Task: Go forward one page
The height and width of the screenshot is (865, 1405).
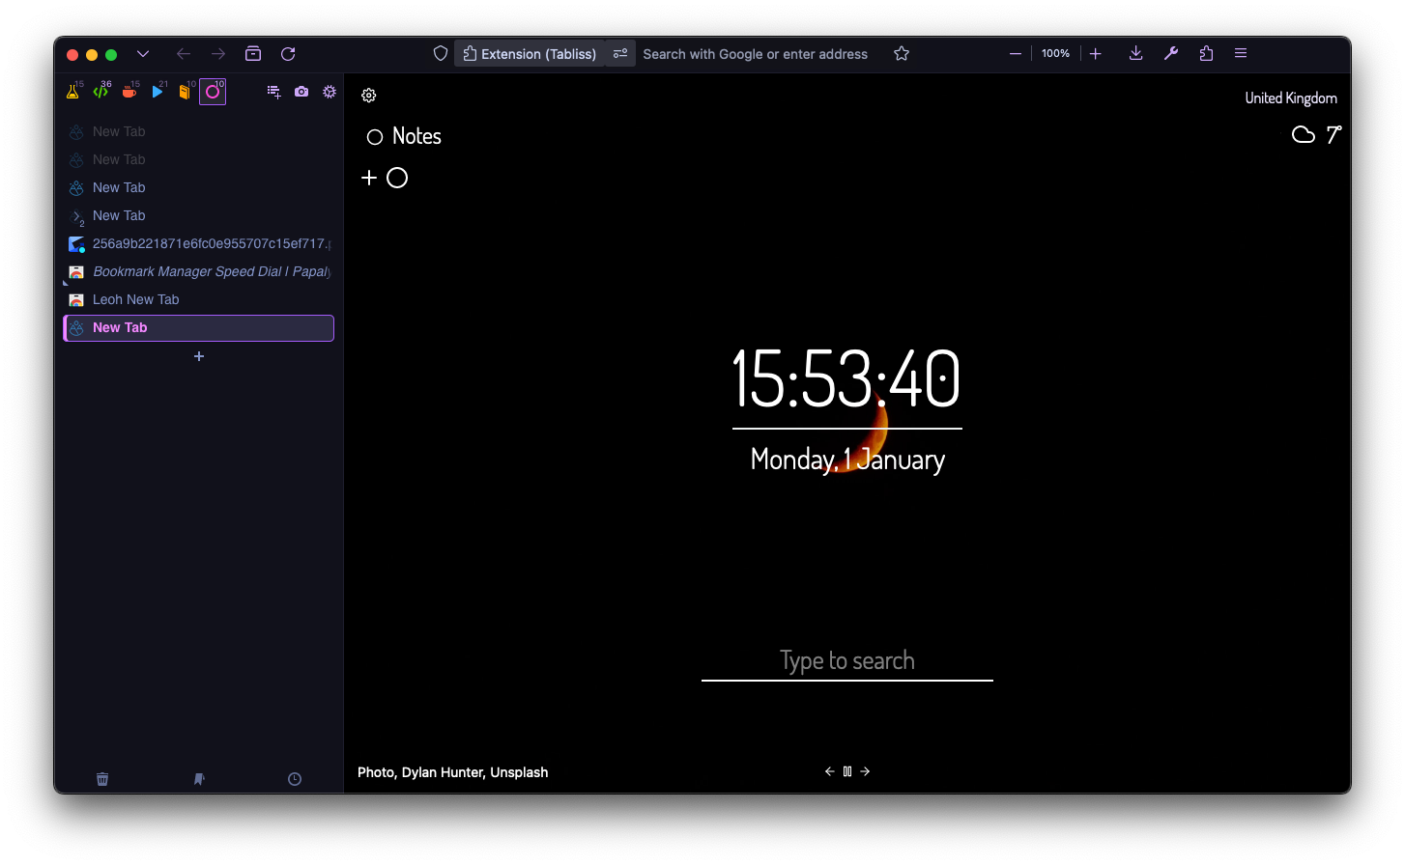Action: [218, 54]
